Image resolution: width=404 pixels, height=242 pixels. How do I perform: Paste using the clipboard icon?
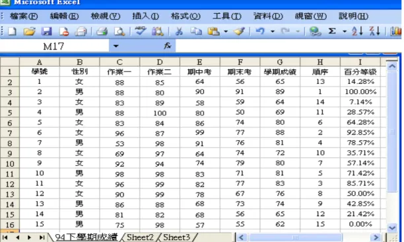click(x=214, y=31)
